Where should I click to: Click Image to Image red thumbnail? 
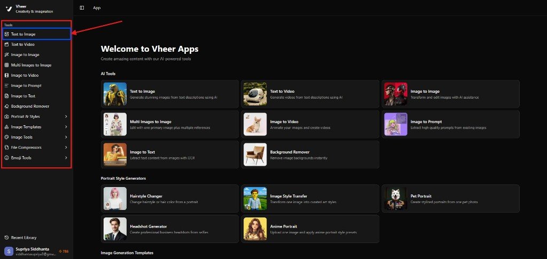396,94
